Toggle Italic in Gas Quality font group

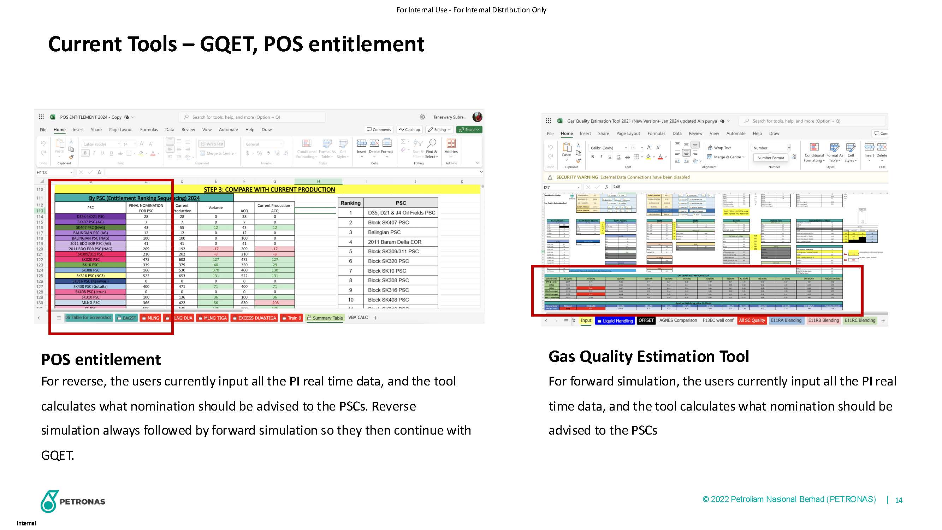click(x=601, y=157)
